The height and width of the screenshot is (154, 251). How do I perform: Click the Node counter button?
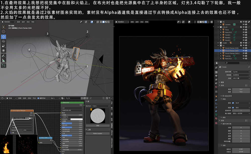98,133
